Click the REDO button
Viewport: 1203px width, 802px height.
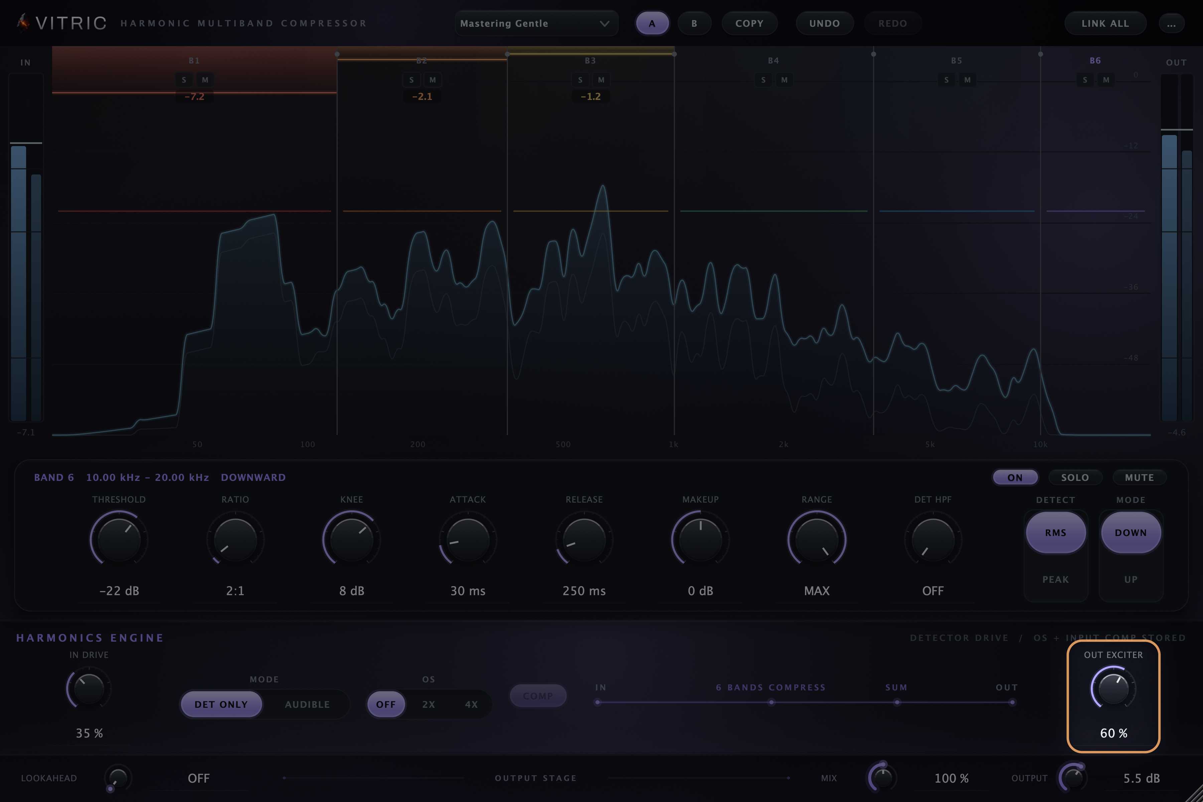(893, 23)
